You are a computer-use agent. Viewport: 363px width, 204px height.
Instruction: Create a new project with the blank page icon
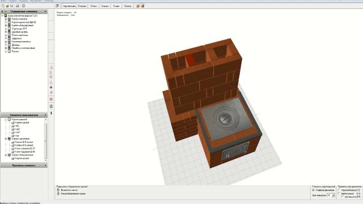pyautogui.click(x=3, y=6)
